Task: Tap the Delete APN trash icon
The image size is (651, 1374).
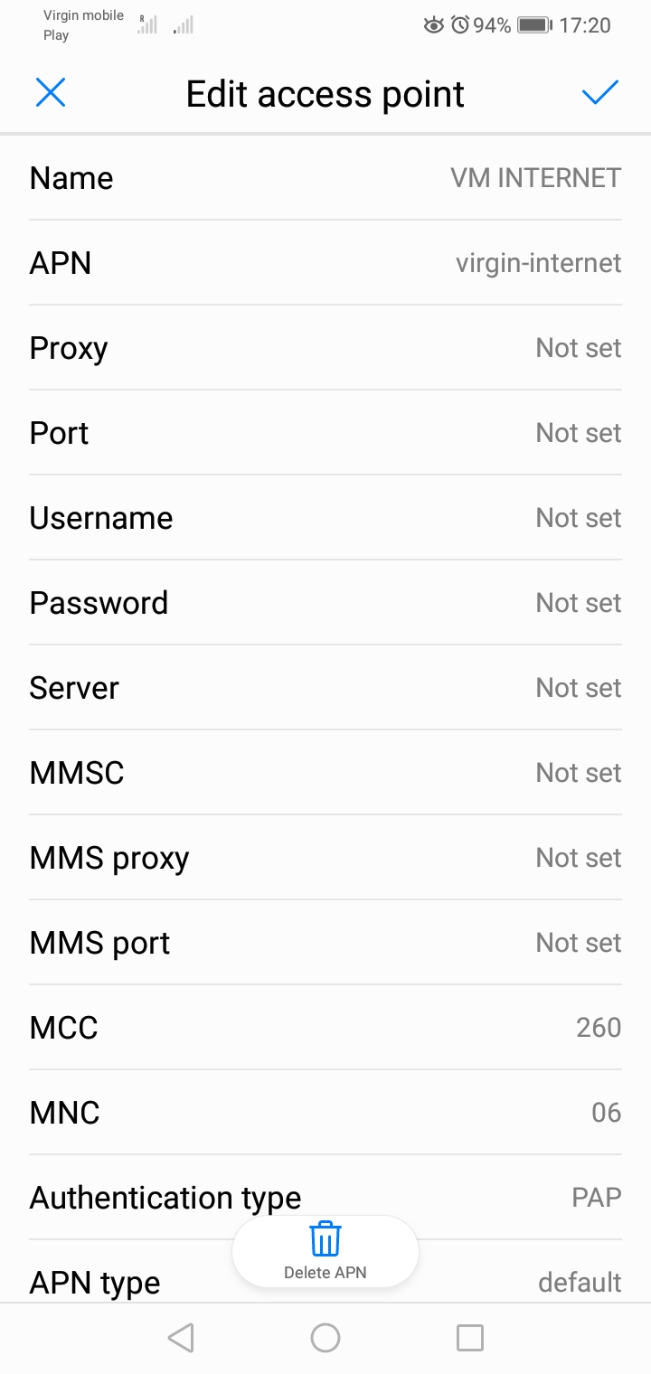Action: [x=325, y=1240]
